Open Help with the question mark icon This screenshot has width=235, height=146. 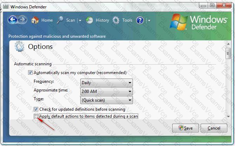click(x=140, y=20)
